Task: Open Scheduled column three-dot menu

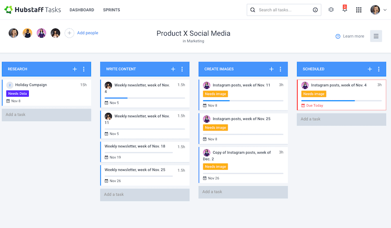Action: tap(379, 69)
